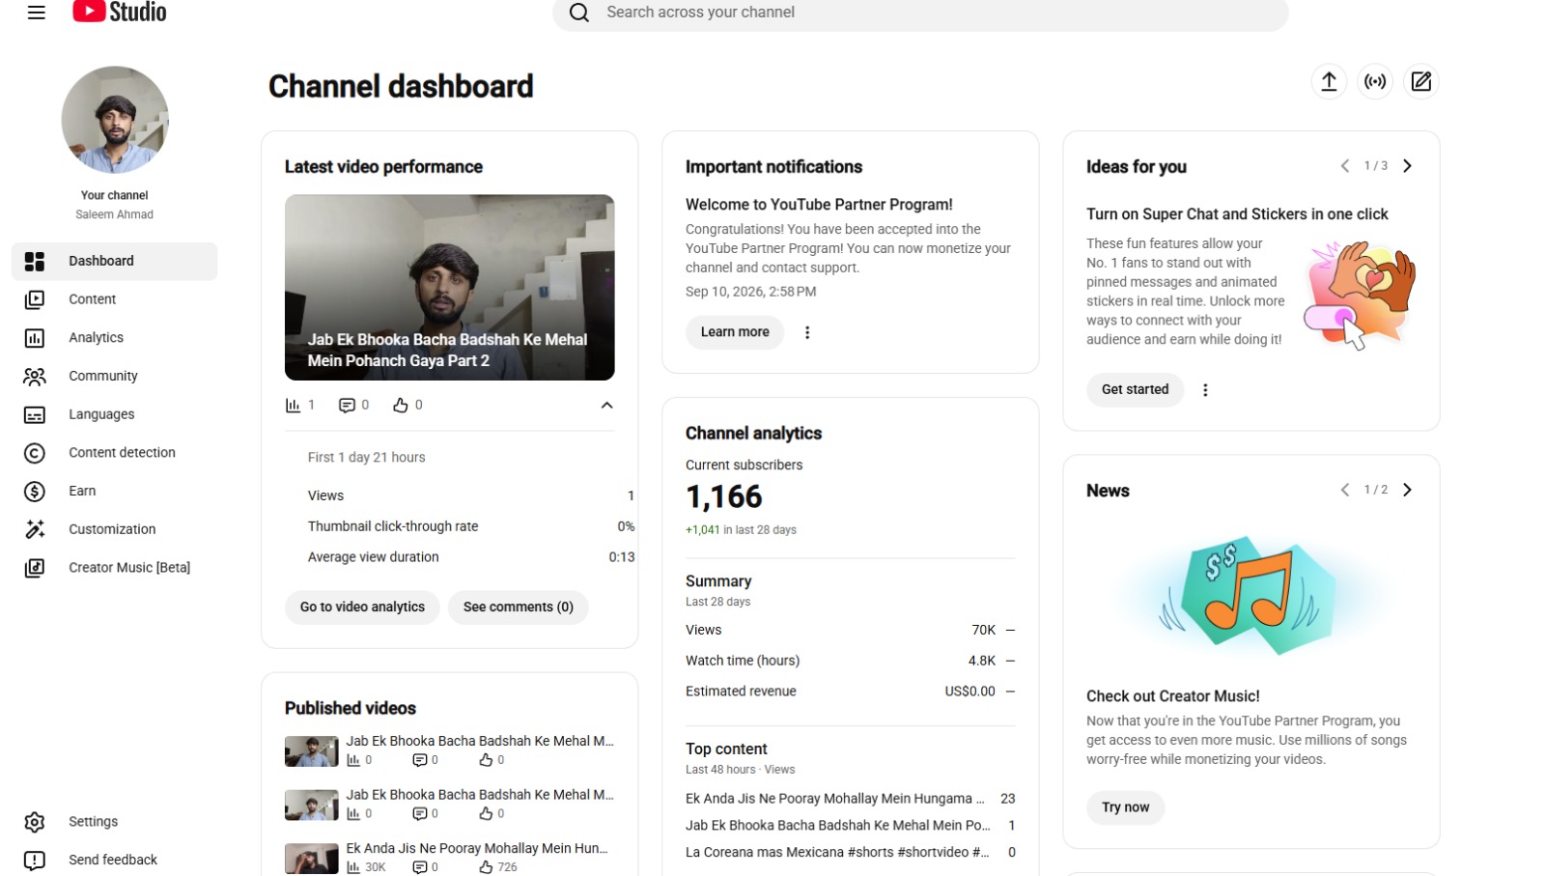
Task: Go to the previous News item
Action: pyautogui.click(x=1345, y=490)
